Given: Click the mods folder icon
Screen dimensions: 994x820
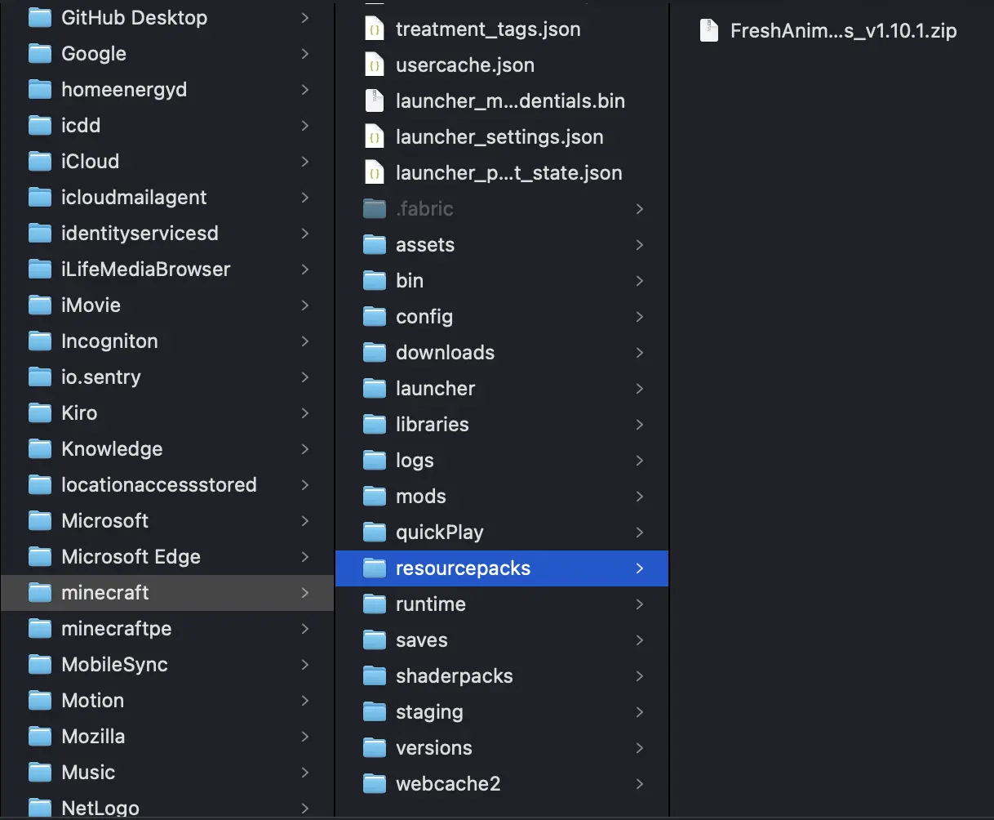Looking at the screenshot, I should (x=375, y=496).
